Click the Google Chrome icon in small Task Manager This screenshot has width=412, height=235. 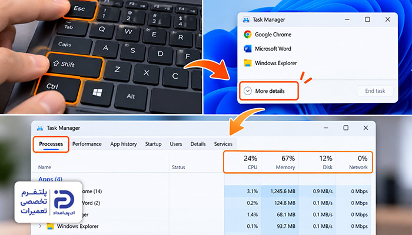248,34
